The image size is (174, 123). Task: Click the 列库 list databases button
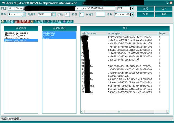pos(145,14)
